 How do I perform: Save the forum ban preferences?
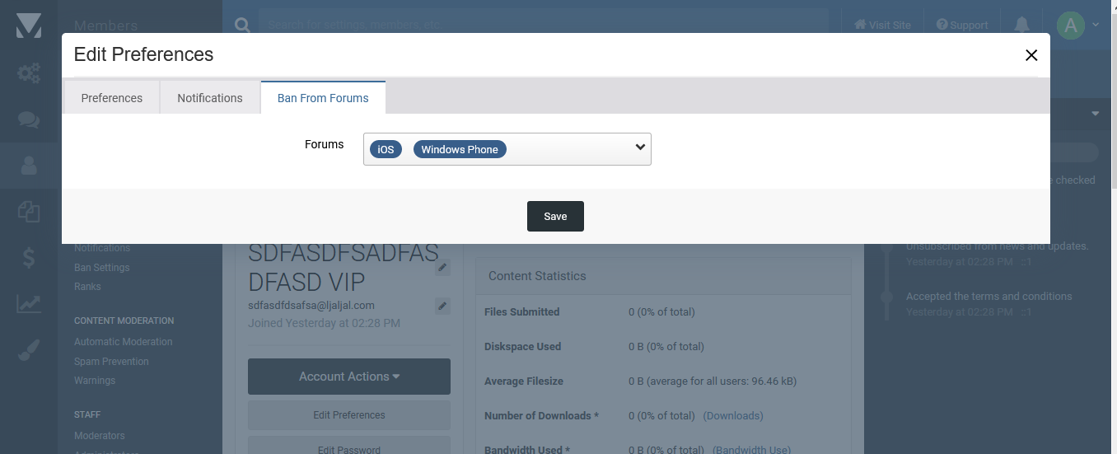(x=555, y=216)
